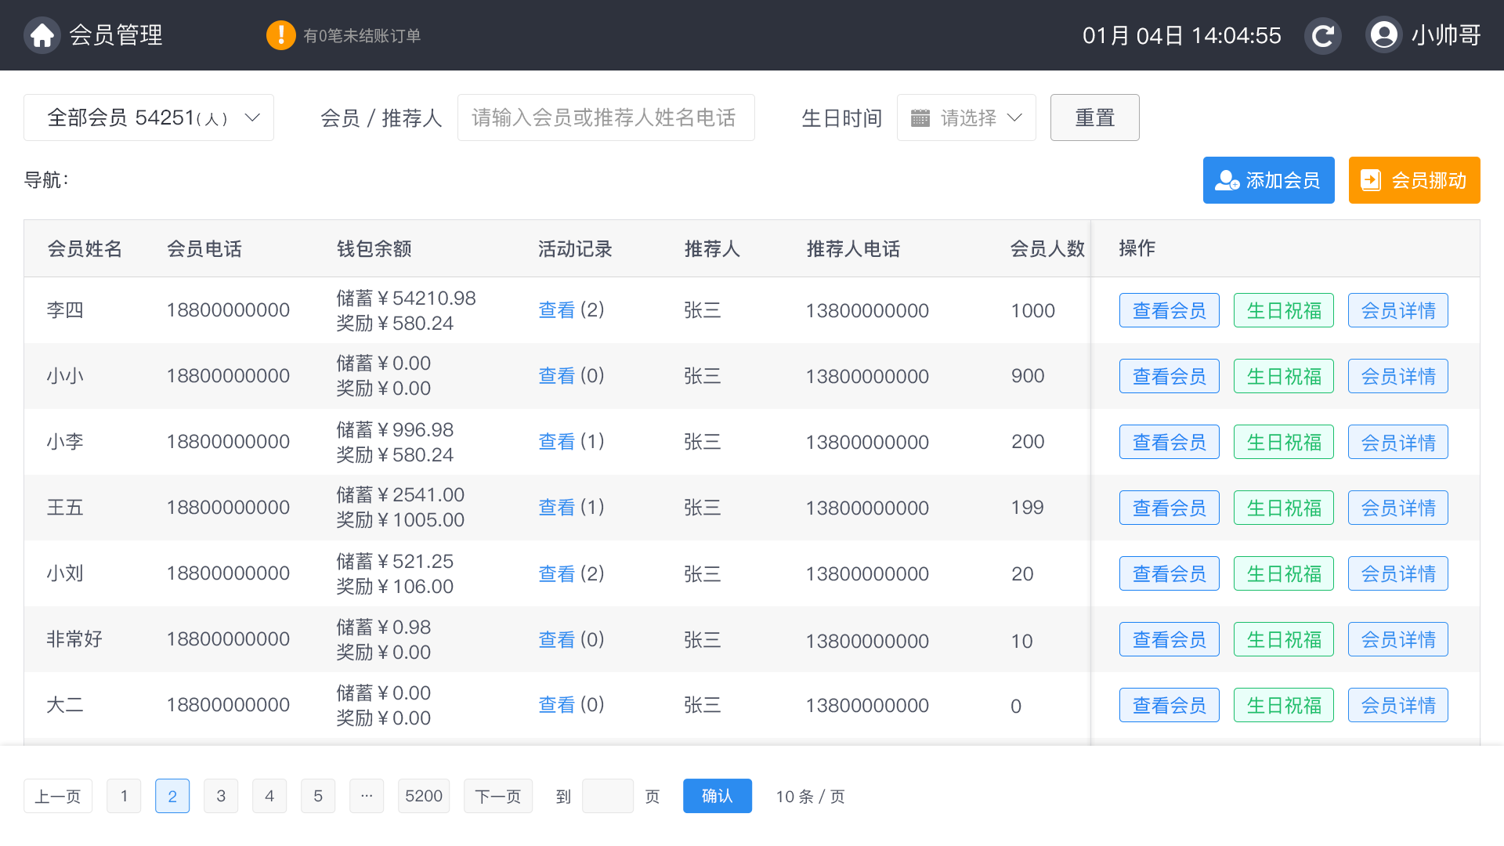Go to page 3 in pagination
The image size is (1504, 846).
coord(221,797)
